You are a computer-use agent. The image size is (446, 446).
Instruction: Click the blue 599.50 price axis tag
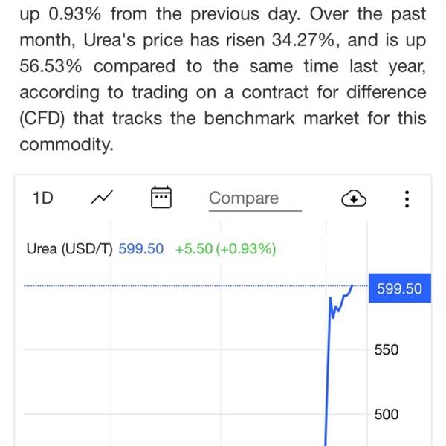tap(399, 289)
